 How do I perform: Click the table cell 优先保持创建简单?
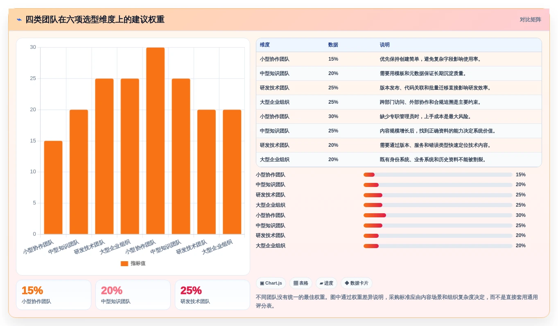pyautogui.click(x=459, y=59)
